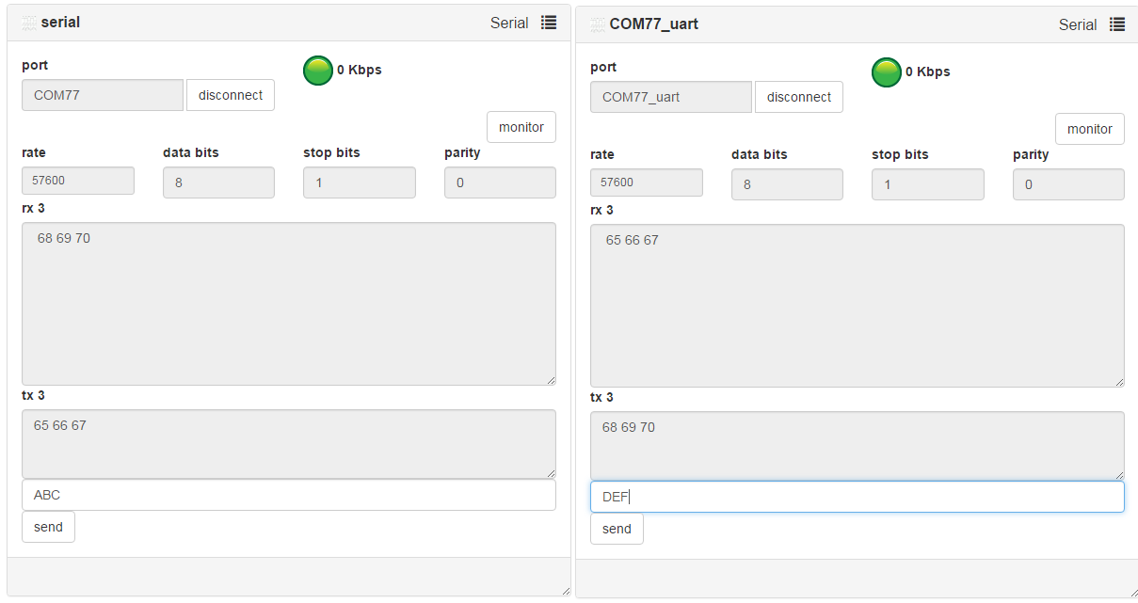1138x603 pixels.
Task: Grab resize handle of serial rx text area
Action: (x=551, y=380)
